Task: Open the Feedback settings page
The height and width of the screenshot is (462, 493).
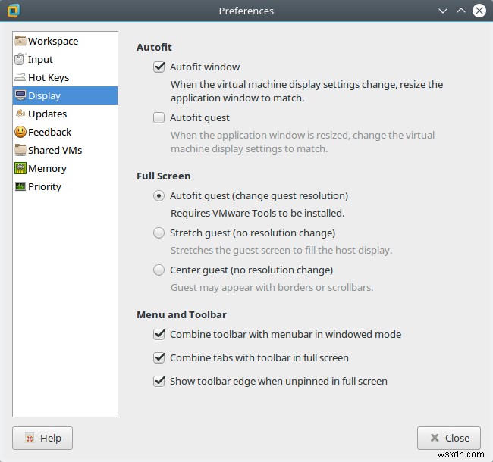Action: point(65,132)
